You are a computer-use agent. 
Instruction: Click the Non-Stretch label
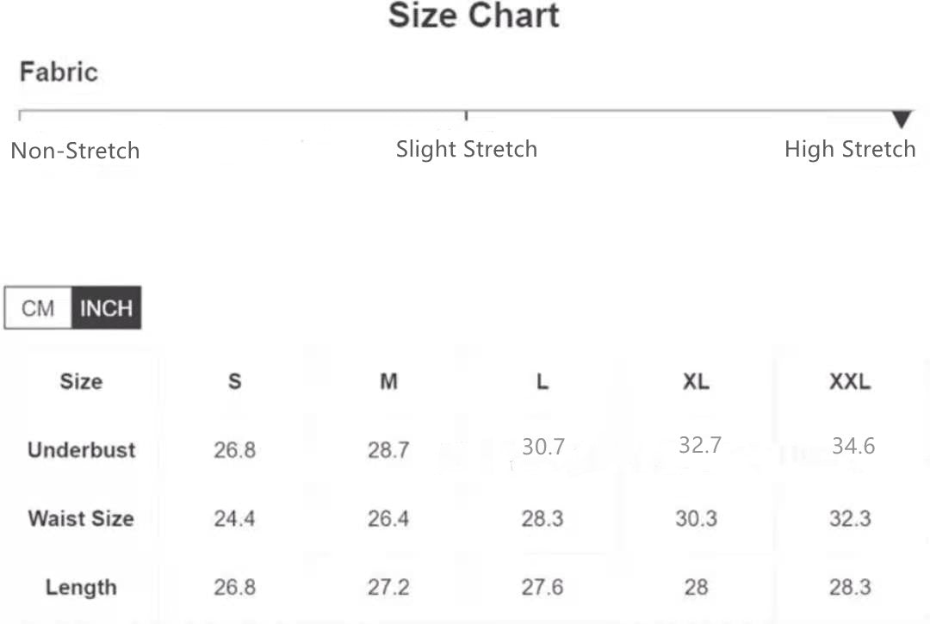[x=75, y=151]
